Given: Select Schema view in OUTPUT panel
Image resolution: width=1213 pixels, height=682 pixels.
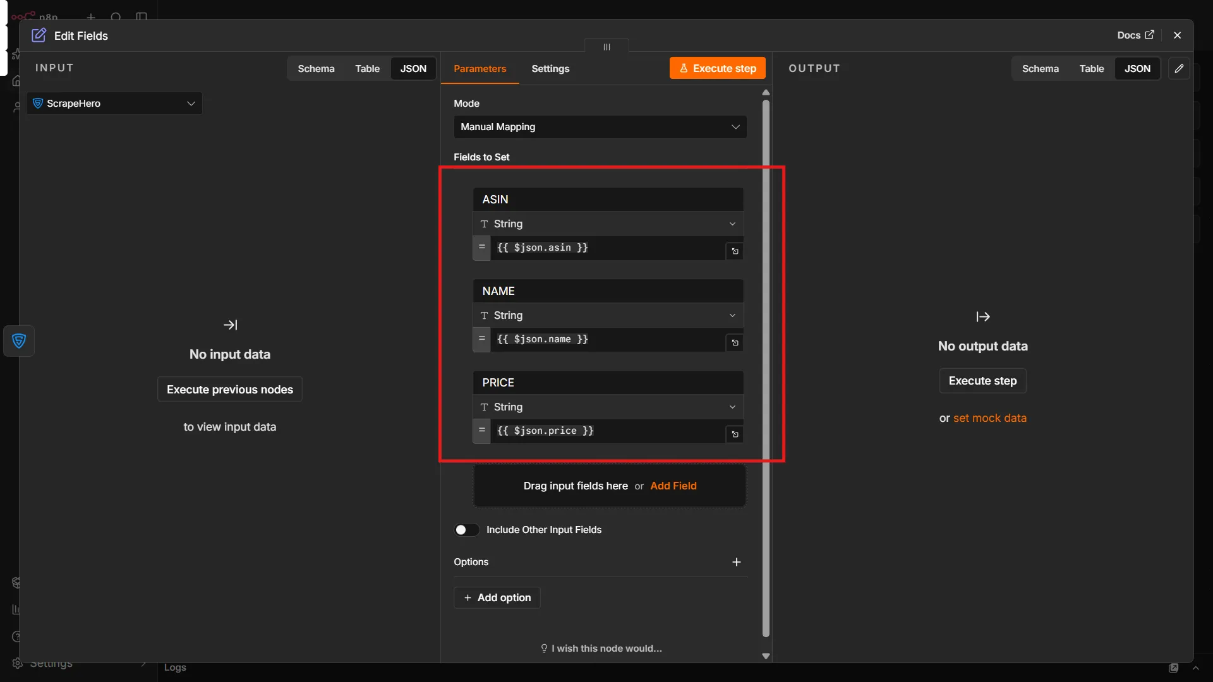Looking at the screenshot, I should click(1041, 69).
